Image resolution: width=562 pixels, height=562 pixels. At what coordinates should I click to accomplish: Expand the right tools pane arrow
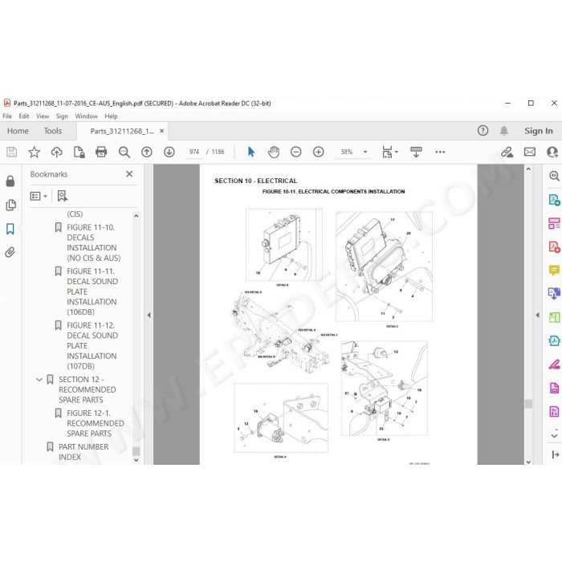click(x=537, y=315)
